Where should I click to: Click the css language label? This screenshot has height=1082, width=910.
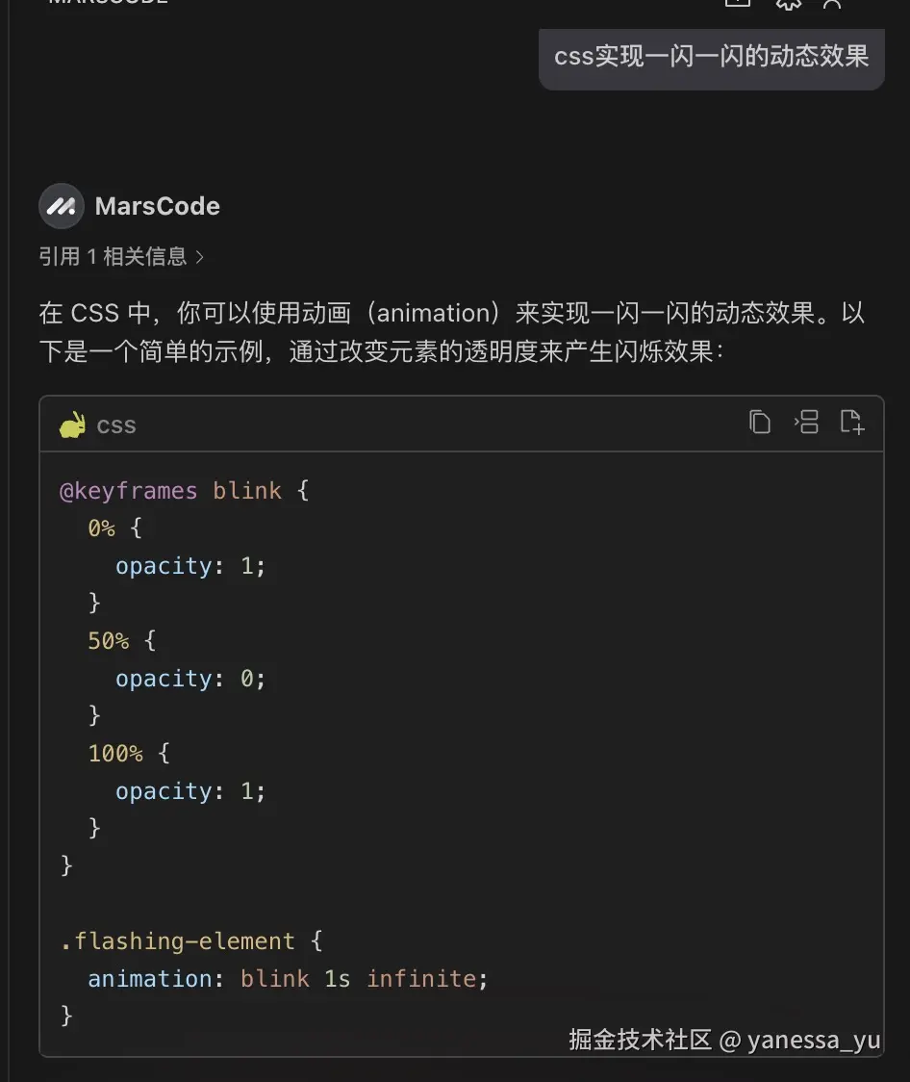[x=116, y=425]
